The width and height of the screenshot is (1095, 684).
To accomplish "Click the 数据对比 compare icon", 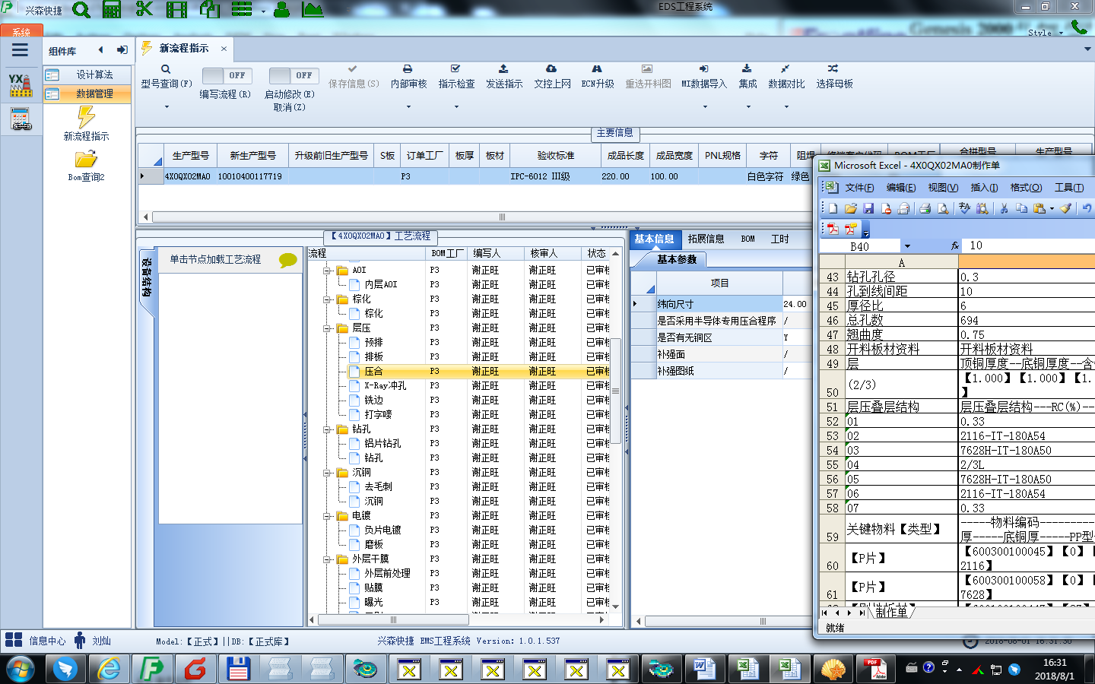I will click(x=785, y=68).
